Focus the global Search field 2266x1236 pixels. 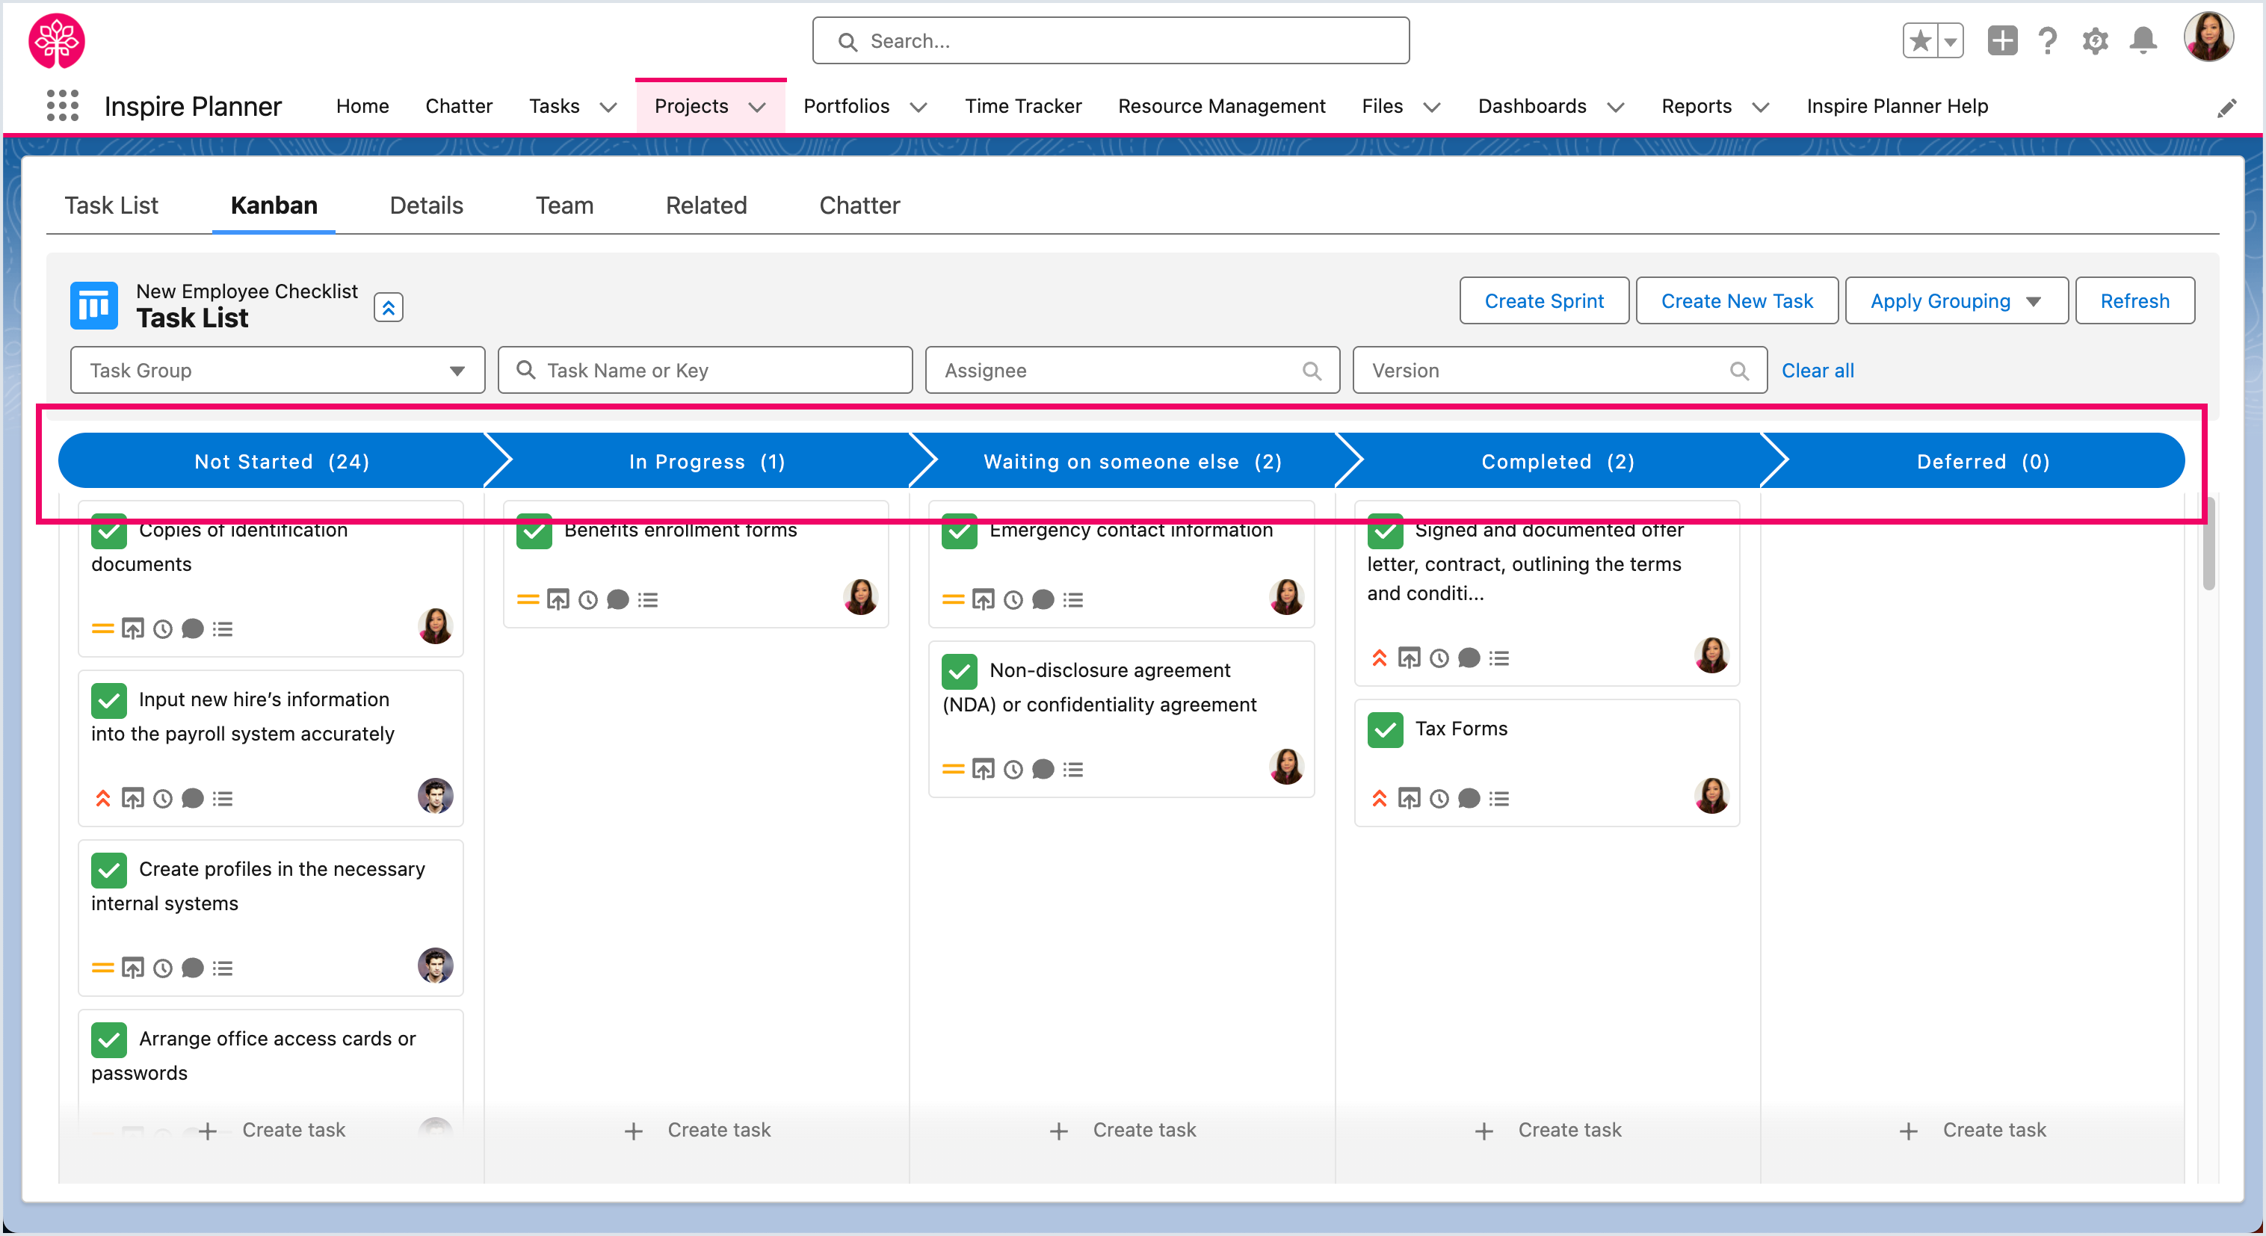coord(1110,40)
